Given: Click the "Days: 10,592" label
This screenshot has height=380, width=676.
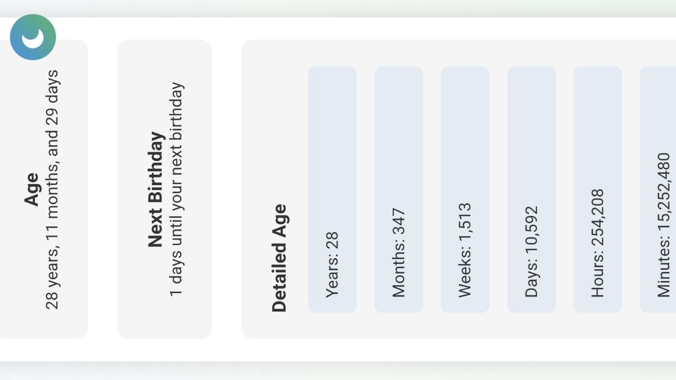Looking at the screenshot, I should coord(531,252).
